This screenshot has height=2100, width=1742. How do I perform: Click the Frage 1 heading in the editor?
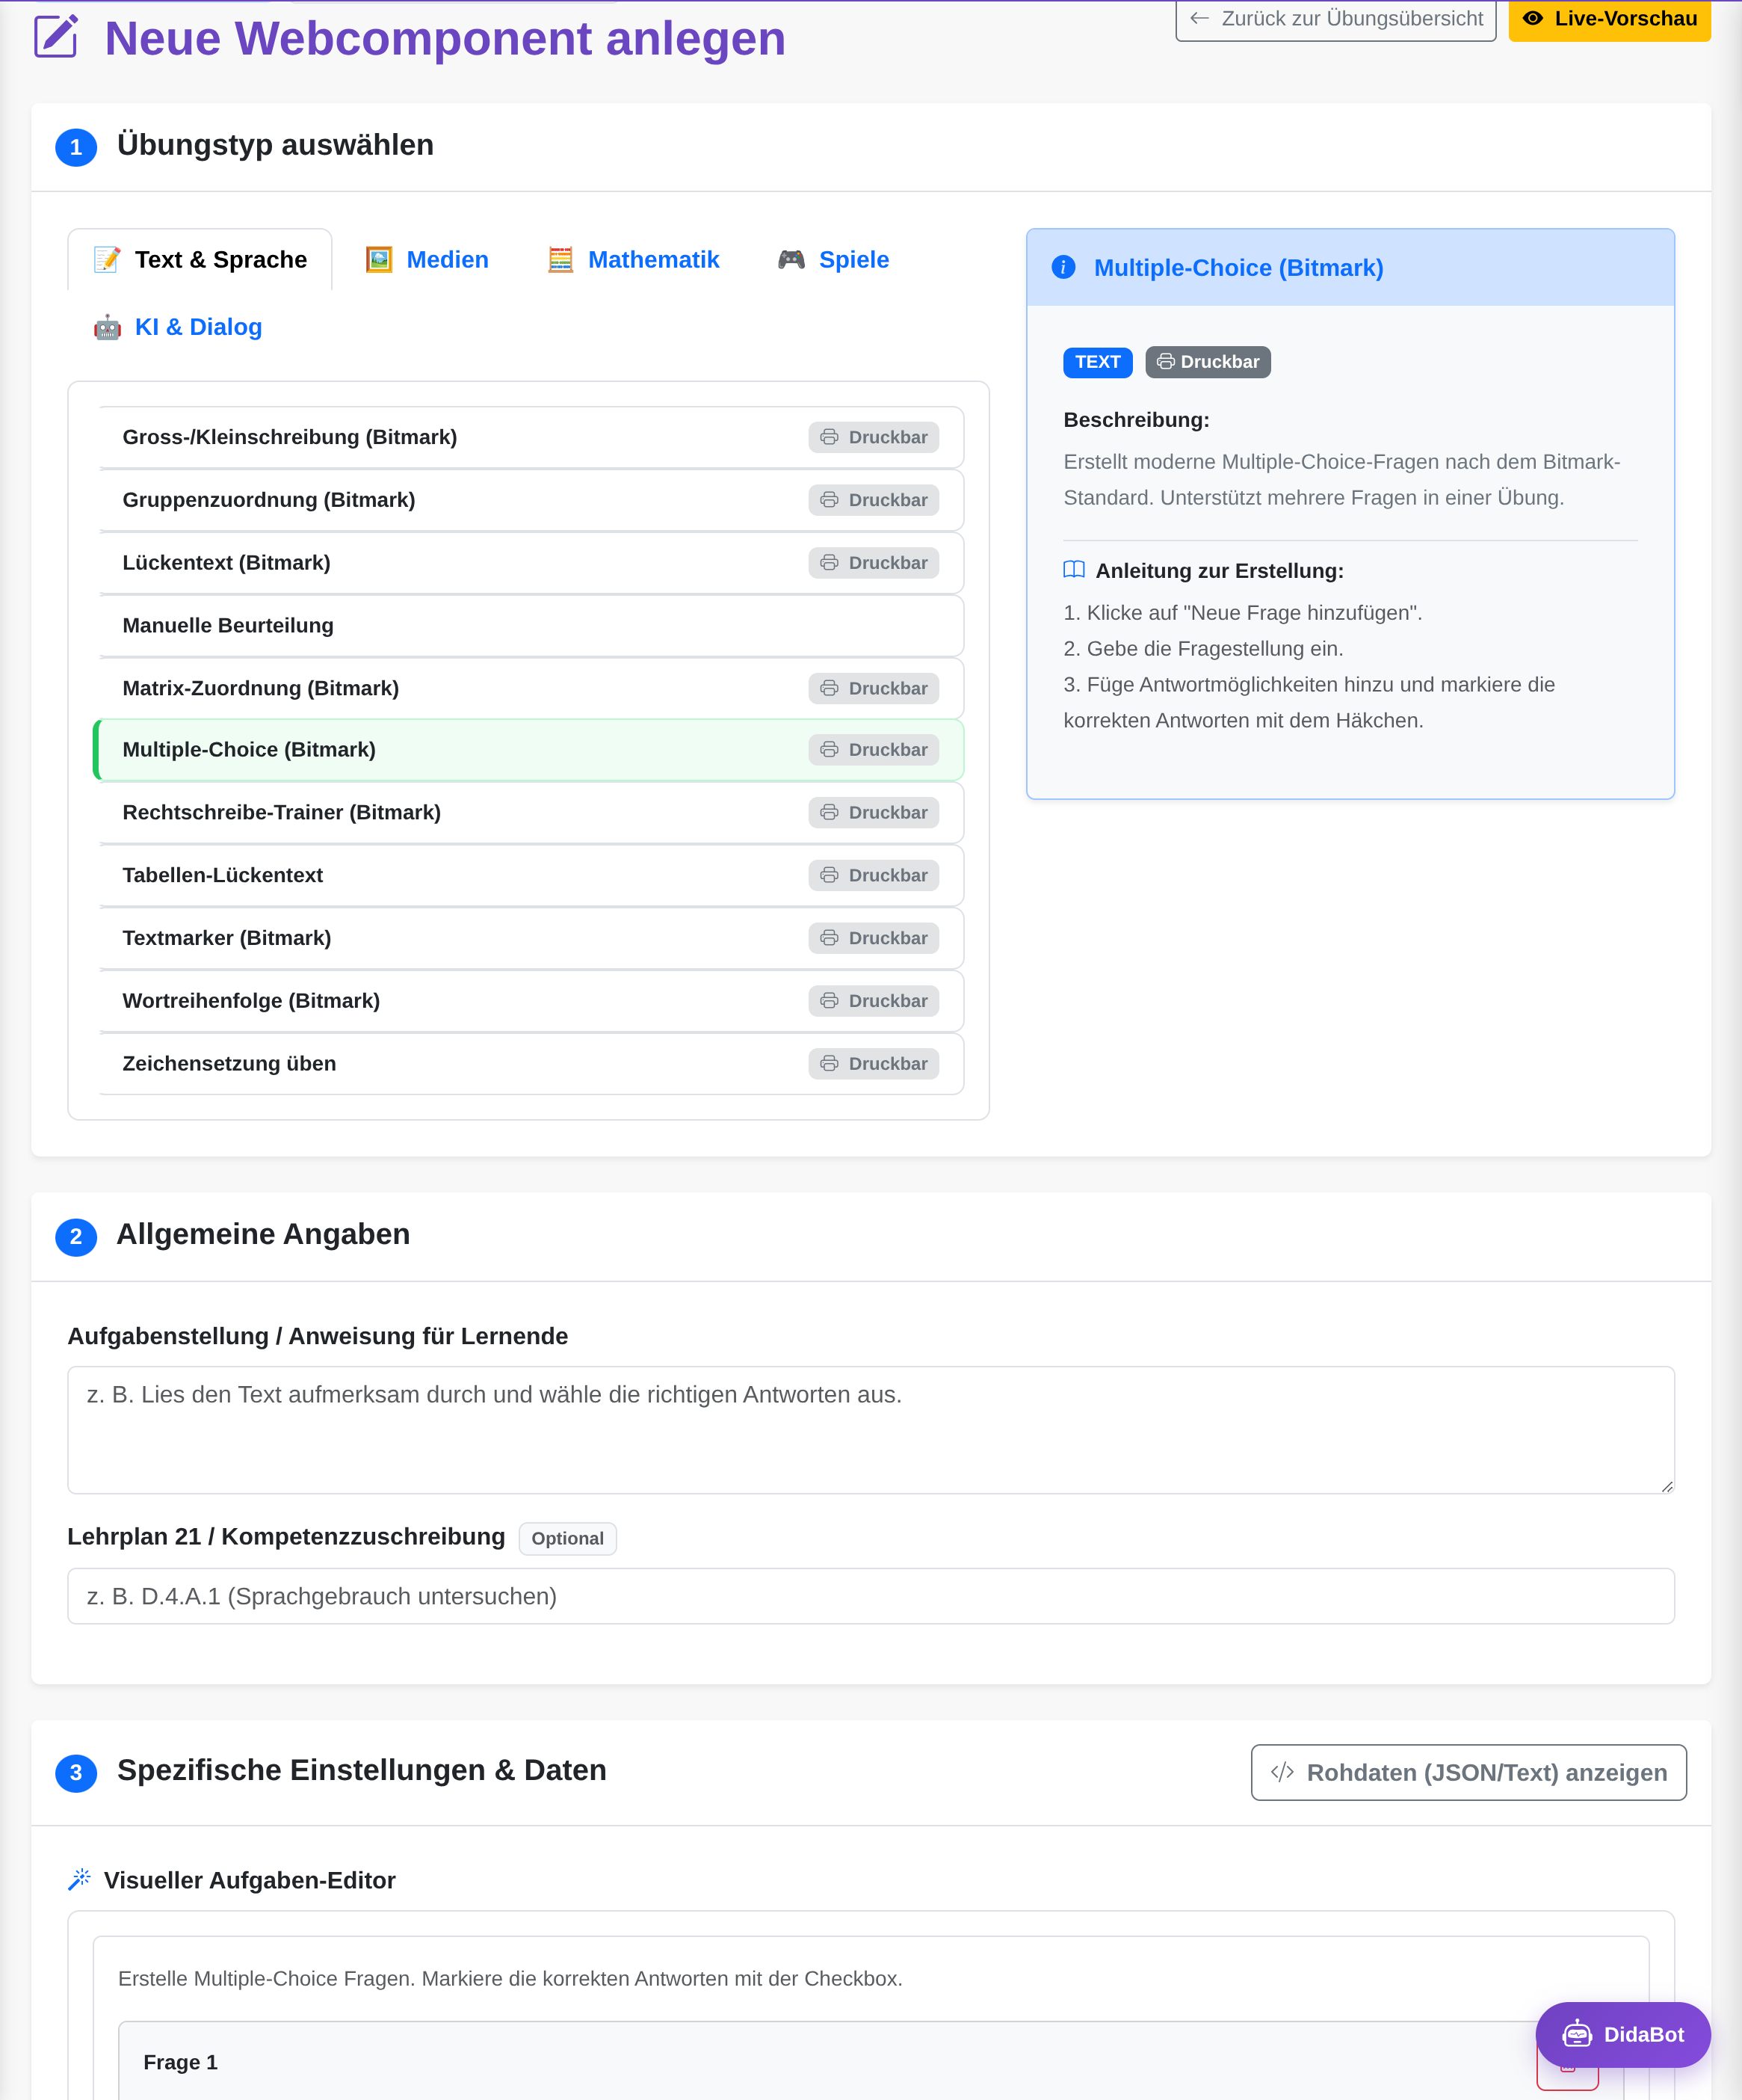click(x=180, y=2062)
